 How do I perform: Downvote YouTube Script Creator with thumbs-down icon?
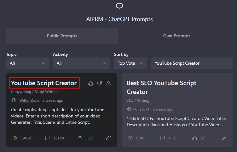click(x=100, y=83)
